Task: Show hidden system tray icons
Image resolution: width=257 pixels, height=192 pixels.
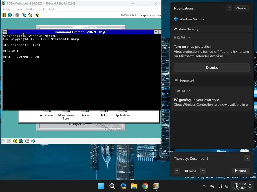Action: point(204,186)
